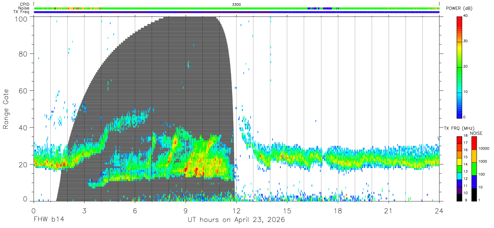Click the CPID value 3300

(x=237, y=4)
